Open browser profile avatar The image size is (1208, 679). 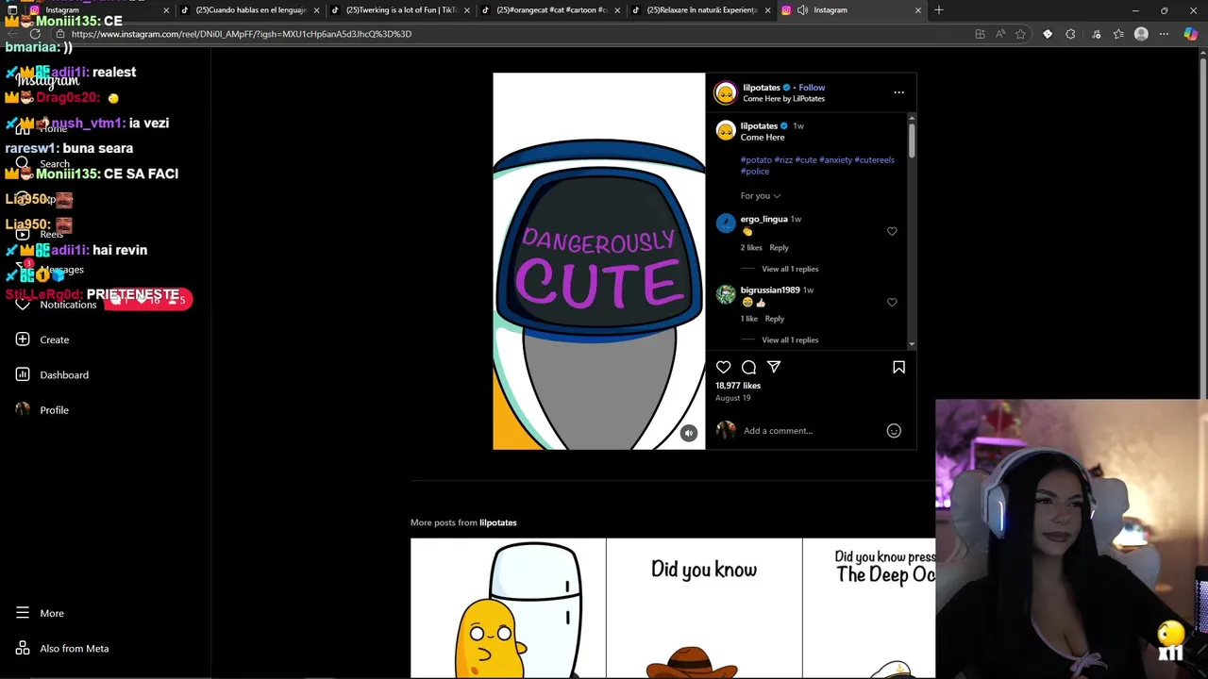1141,34
